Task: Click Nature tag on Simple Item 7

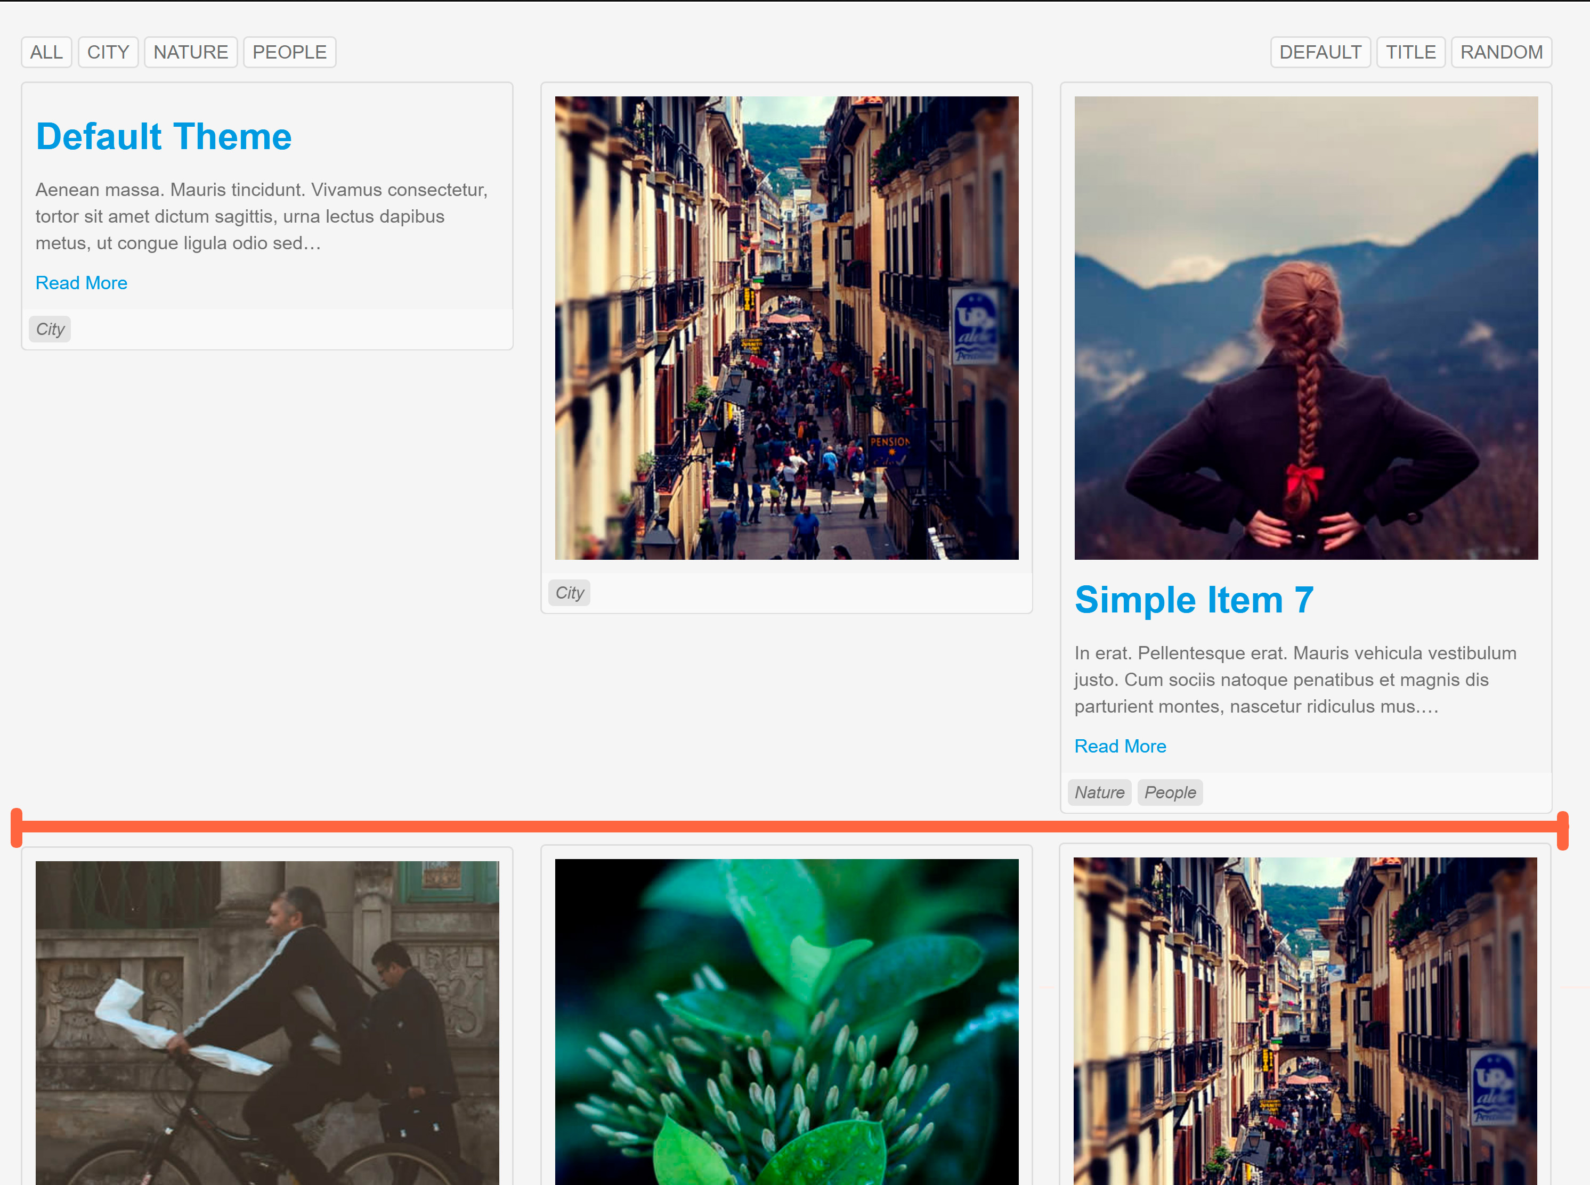Action: point(1099,792)
